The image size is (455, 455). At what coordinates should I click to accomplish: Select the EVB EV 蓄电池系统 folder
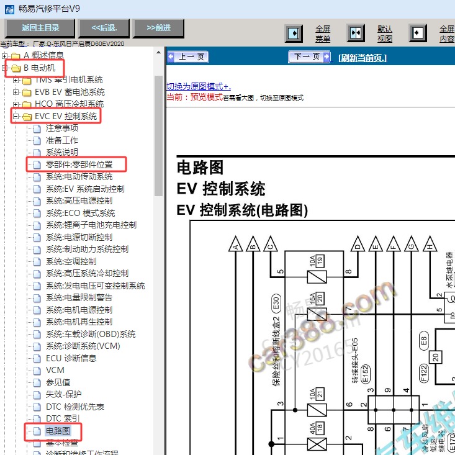(x=70, y=92)
